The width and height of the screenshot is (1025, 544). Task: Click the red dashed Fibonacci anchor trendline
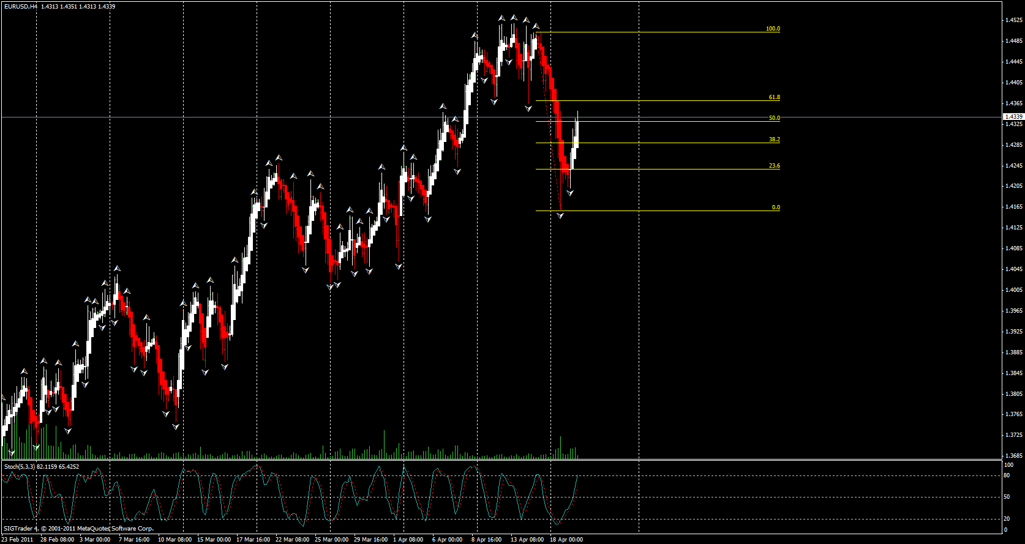point(549,121)
